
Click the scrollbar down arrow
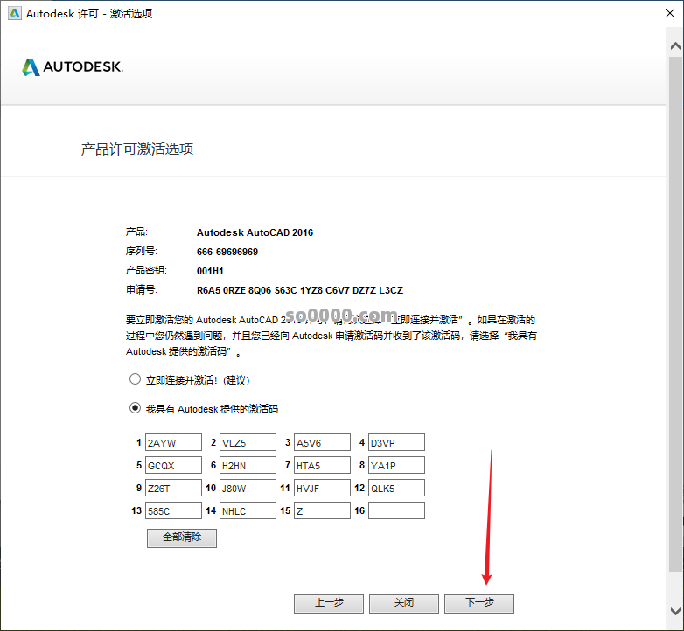[x=674, y=611]
